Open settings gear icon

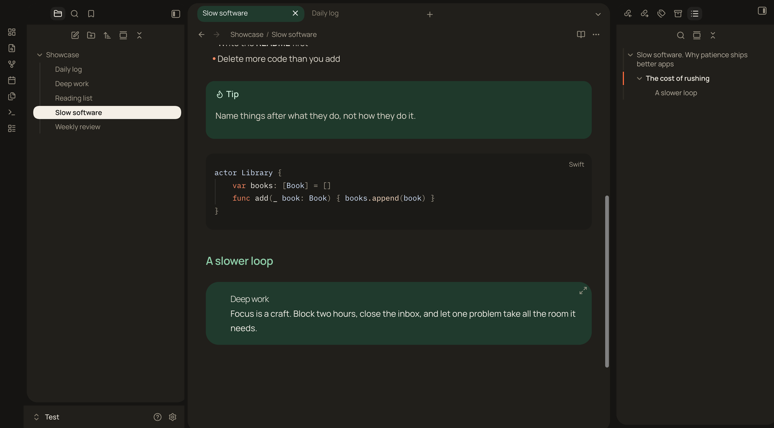(173, 417)
